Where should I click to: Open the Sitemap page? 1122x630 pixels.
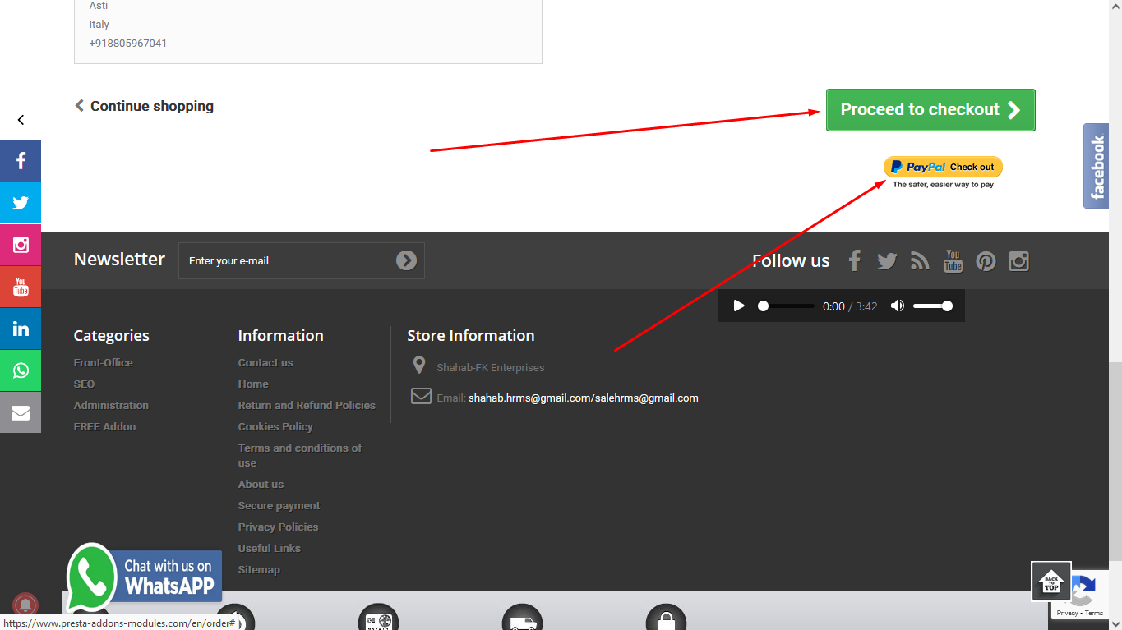pos(259,569)
